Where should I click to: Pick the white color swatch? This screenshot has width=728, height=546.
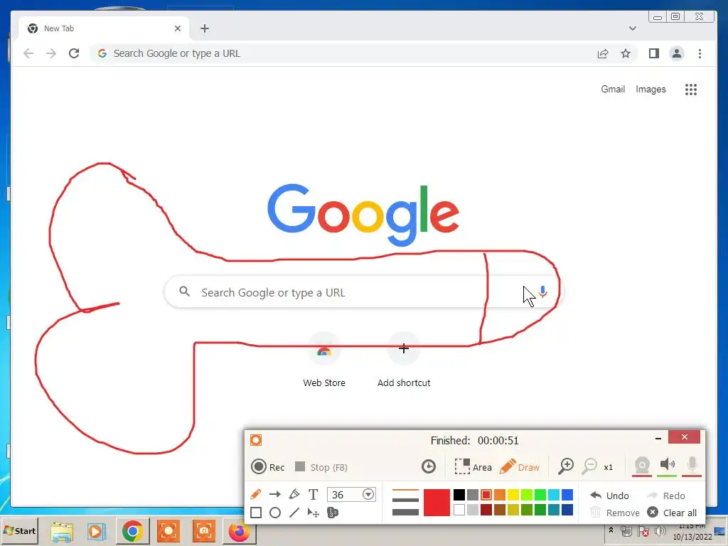459,510
